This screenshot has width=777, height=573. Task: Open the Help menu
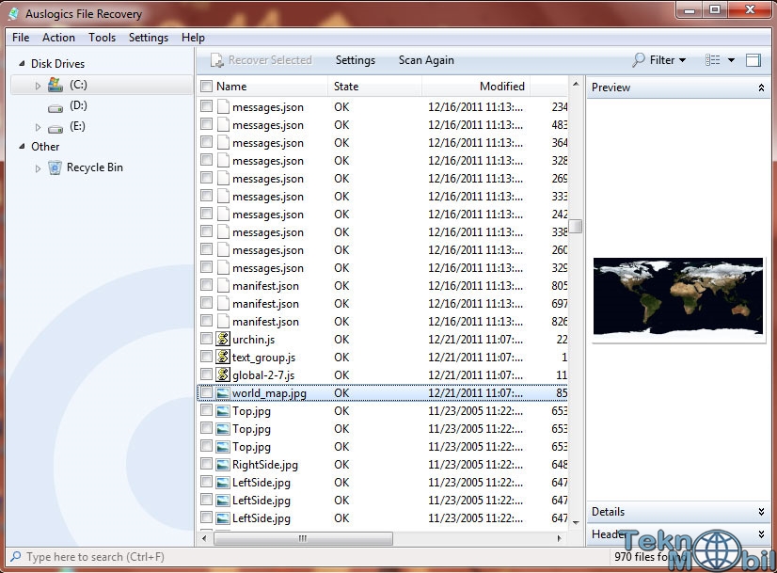pyautogui.click(x=193, y=38)
